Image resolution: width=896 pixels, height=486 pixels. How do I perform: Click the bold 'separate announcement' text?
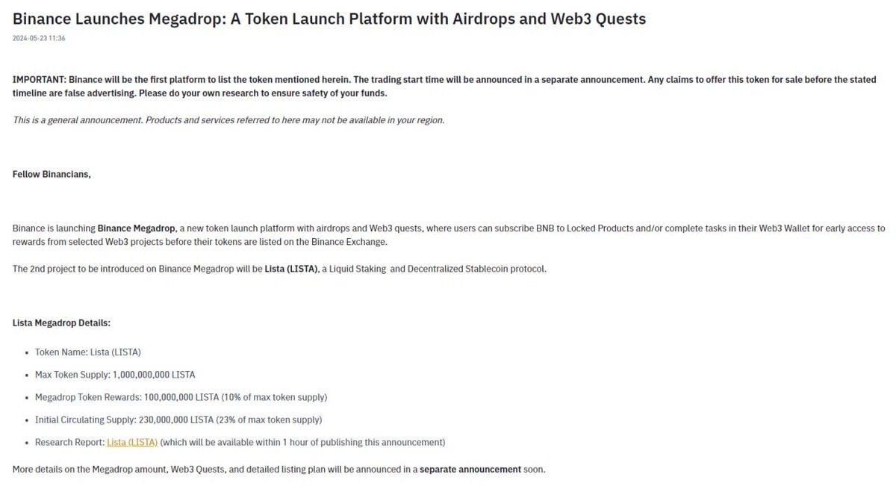tap(470, 470)
